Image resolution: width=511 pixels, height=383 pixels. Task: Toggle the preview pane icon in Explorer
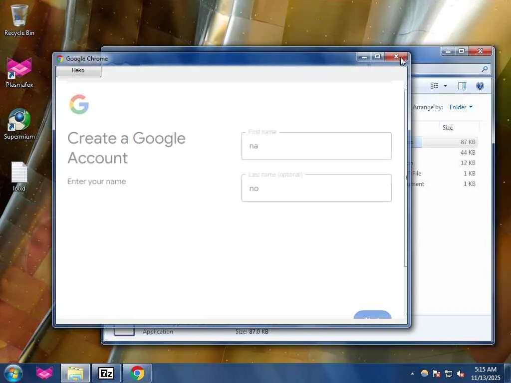[x=462, y=86]
